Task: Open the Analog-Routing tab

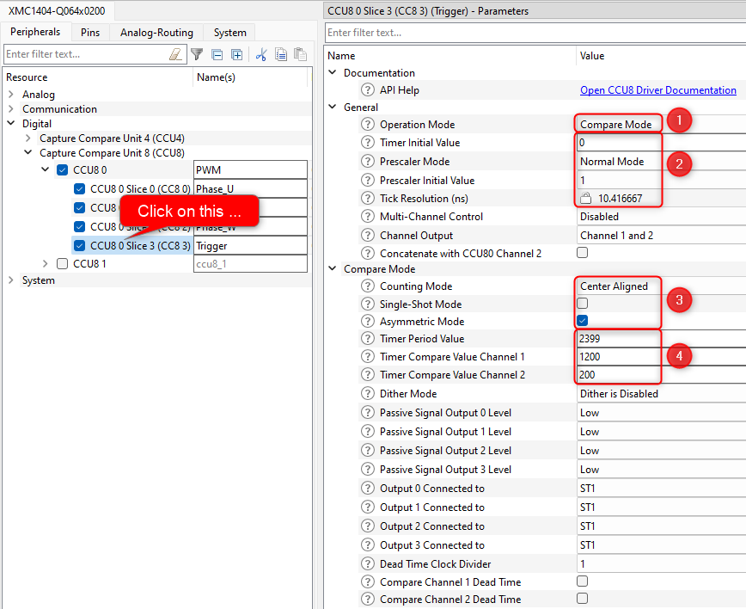Action: coord(156,31)
